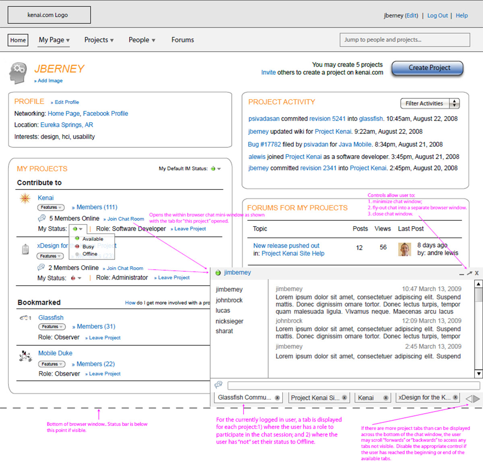
Task: Go to Forums
Action: click(183, 40)
